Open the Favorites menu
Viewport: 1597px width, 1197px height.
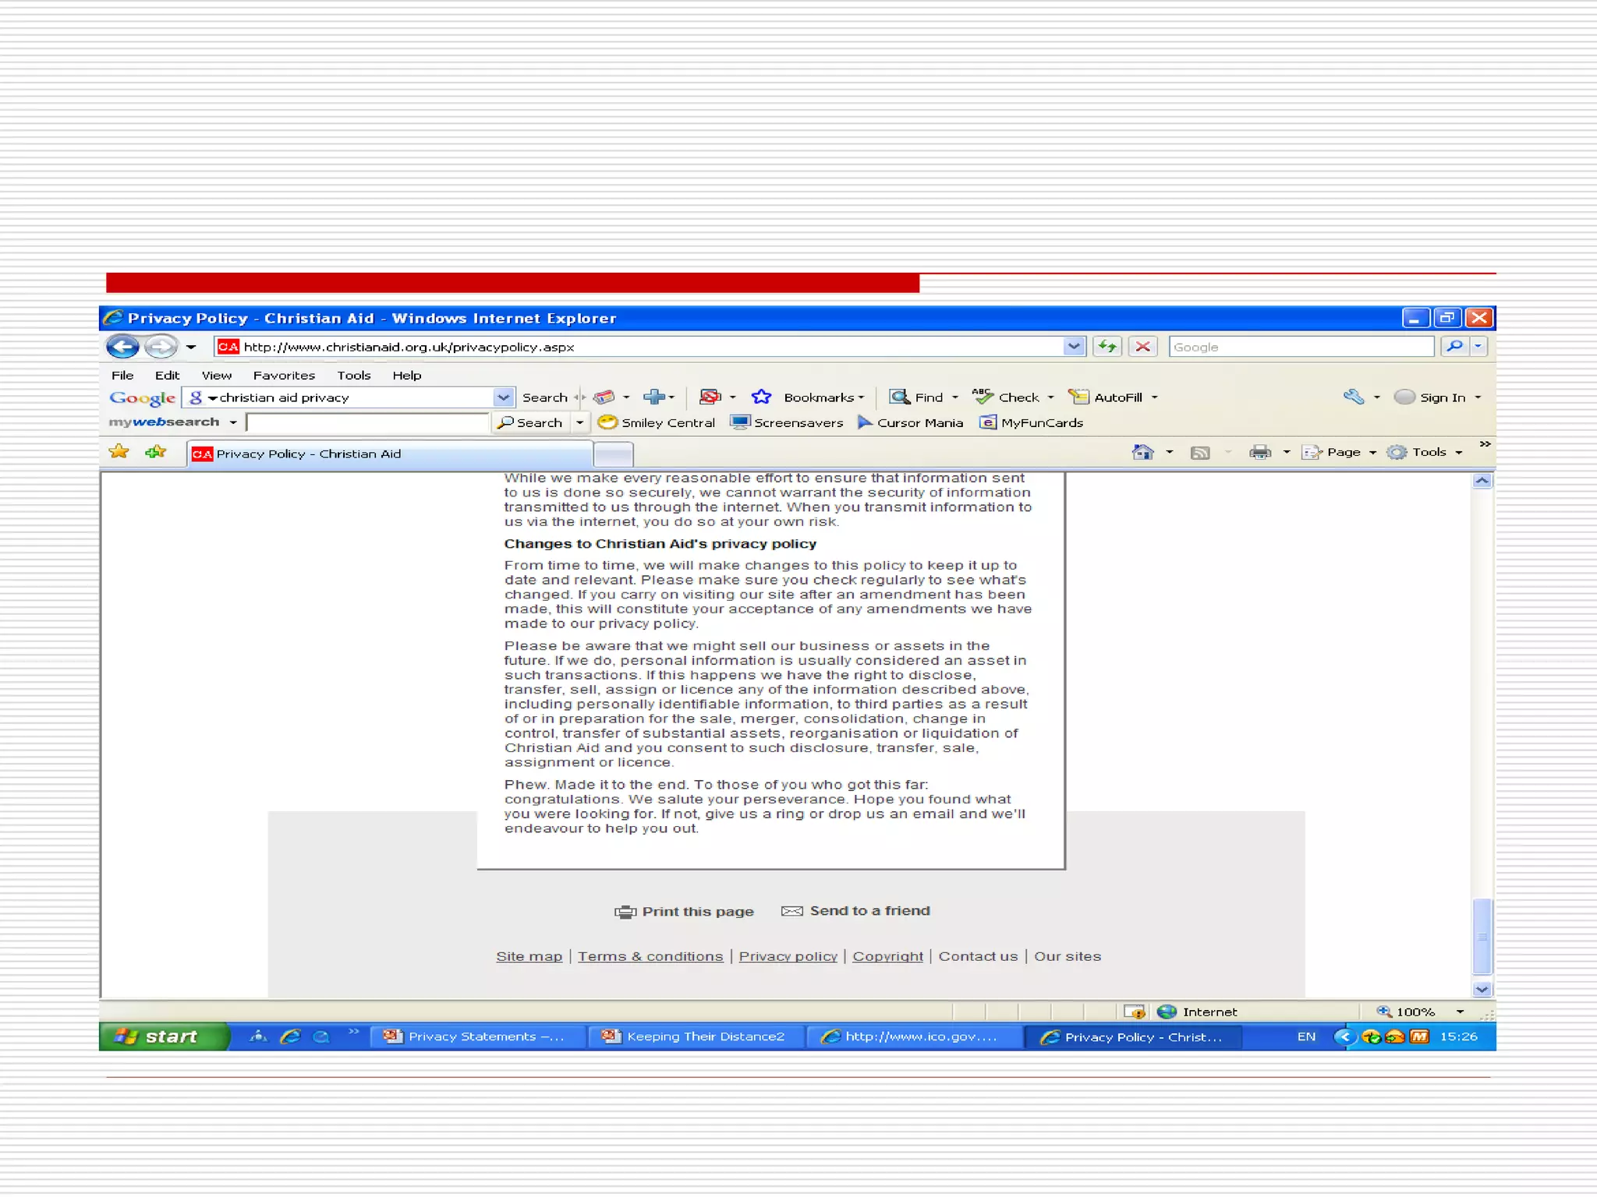pos(284,375)
